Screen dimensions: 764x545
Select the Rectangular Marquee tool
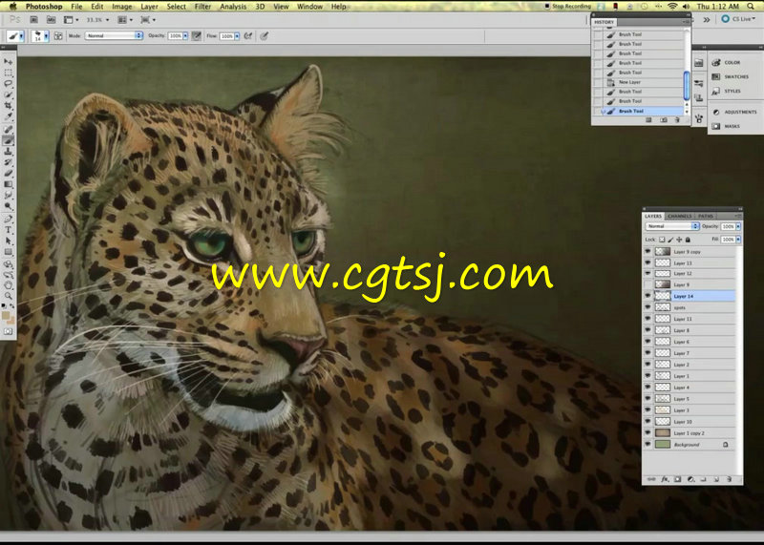[x=9, y=73]
